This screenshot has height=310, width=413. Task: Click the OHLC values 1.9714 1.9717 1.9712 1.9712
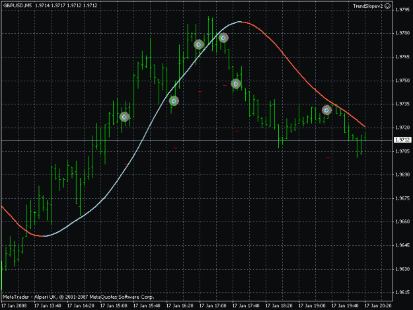click(x=66, y=5)
